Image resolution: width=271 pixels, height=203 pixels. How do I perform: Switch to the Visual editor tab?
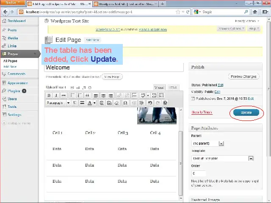click(x=159, y=88)
